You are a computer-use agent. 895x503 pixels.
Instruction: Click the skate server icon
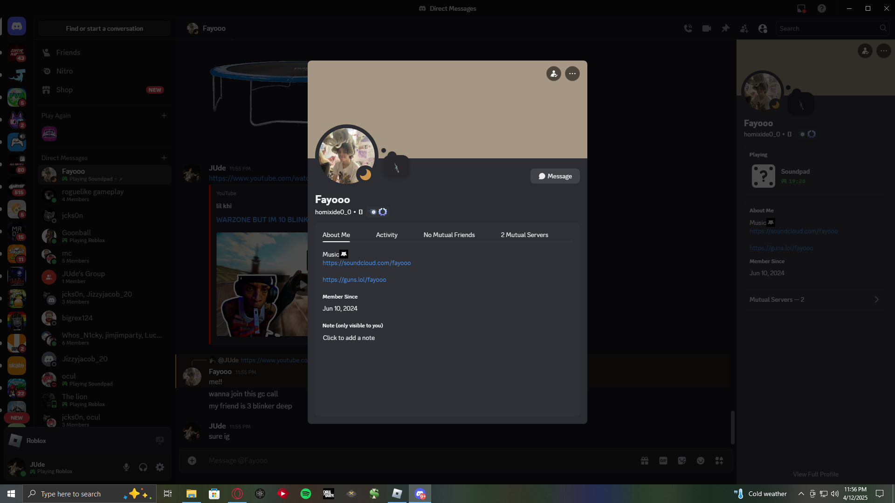tap(17, 366)
